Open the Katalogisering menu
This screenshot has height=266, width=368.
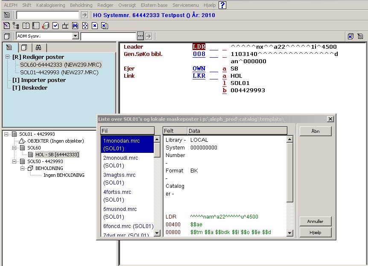click(x=51, y=5)
